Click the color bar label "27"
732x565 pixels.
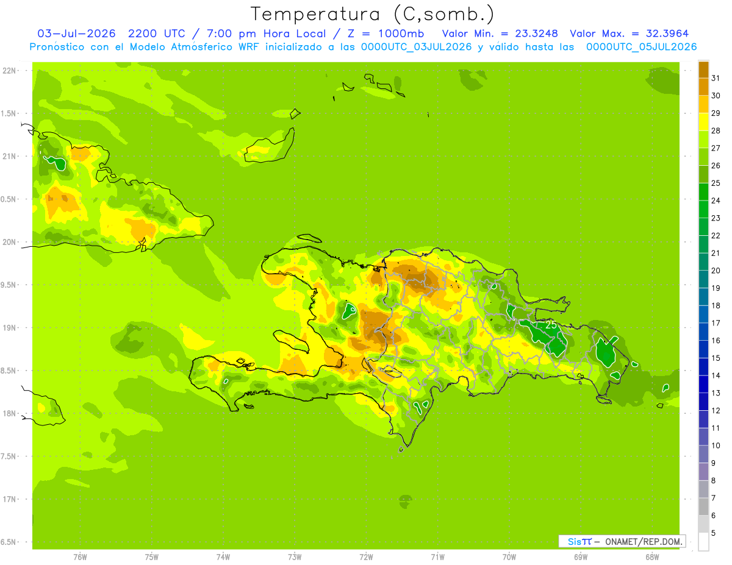click(716, 148)
